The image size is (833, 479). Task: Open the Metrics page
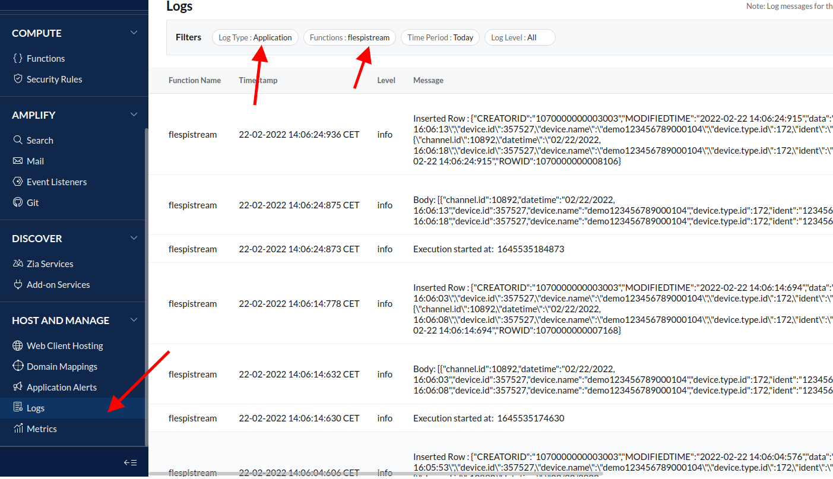42,429
